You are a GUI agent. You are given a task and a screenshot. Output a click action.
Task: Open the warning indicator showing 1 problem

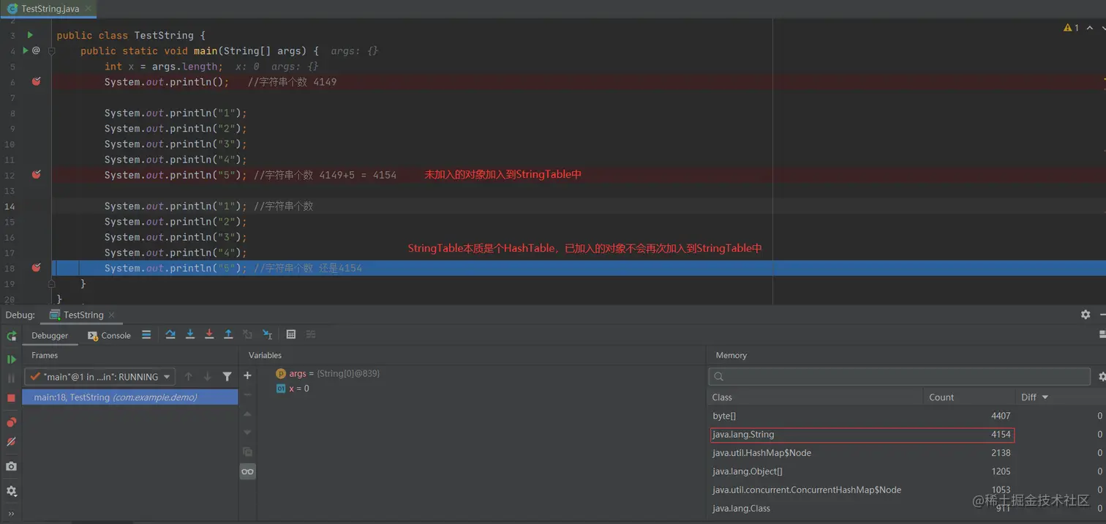pyautogui.click(x=1071, y=28)
